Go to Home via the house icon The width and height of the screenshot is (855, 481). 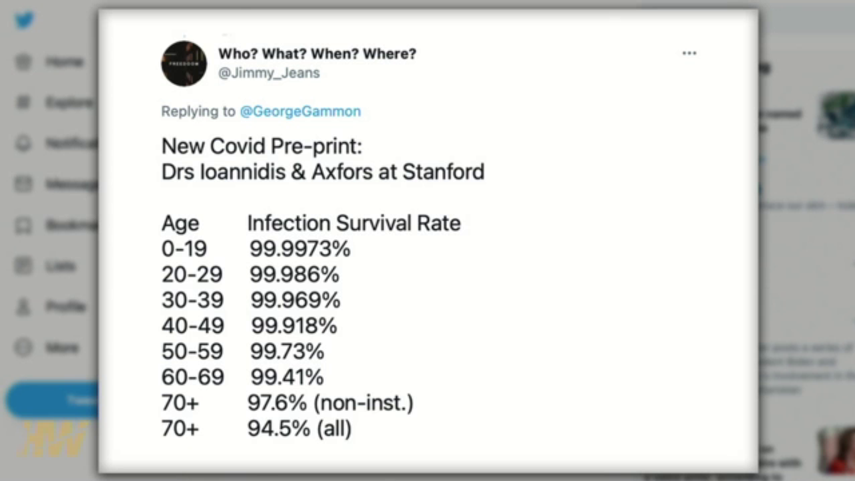click(24, 62)
